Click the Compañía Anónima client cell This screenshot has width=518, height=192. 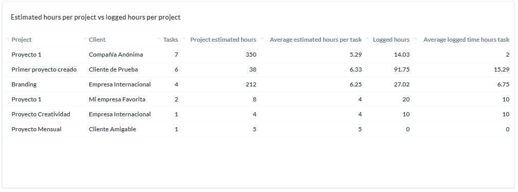pyautogui.click(x=116, y=55)
